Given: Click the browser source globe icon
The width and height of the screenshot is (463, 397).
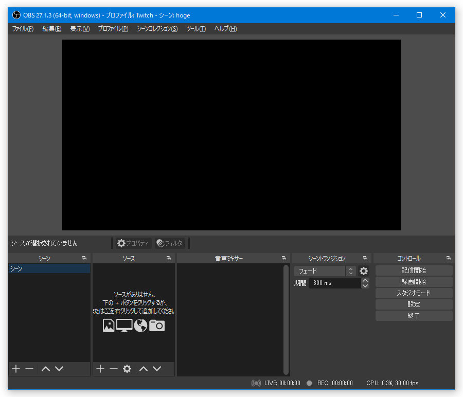Looking at the screenshot, I should (x=140, y=326).
